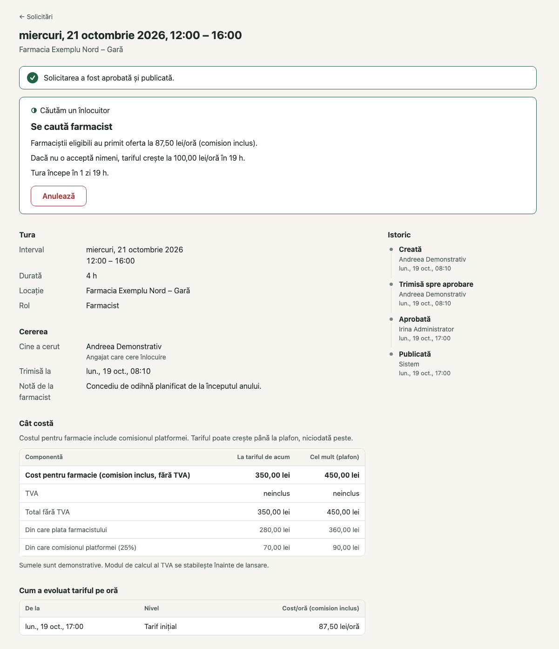
Task: Click the "Tarif inițial" cell in the tariff table
Action: click(x=161, y=627)
